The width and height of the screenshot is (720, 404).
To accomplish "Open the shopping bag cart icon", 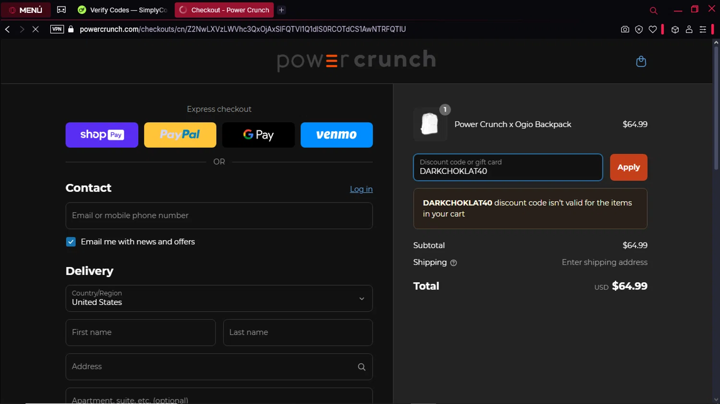I will point(641,61).
